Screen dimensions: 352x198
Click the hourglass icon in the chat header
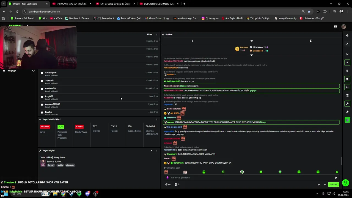(310, 41)
